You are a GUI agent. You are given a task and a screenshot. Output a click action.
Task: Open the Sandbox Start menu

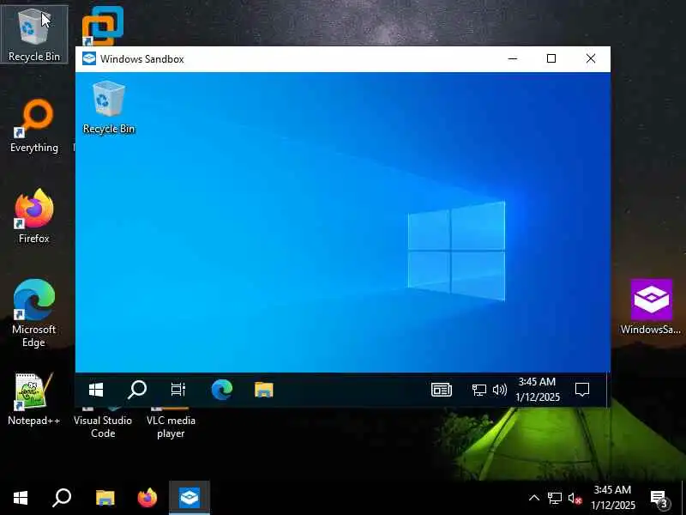[x=96, y=390]
